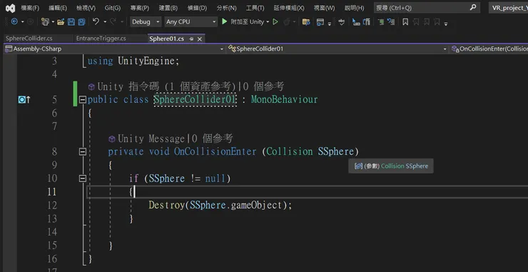Collapse the if statement block on line 10
The width and height of the screenshot is (528, 272).
pyautogui.click(x=83, y=178)
